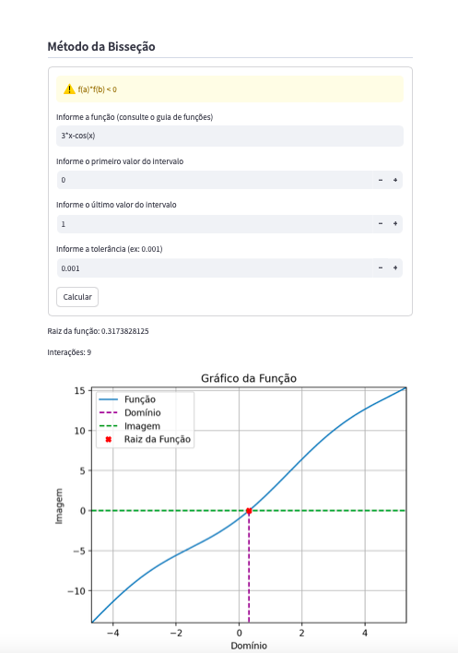This screenshot has width=458, height=653.
Task: Click the warning icon in the yellow alert
Action: (69, 89)
